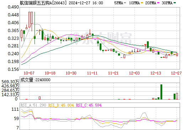Click the tallest red candlestick near 10-07
The width and height of the screenshot is (185, 130).
29,20
